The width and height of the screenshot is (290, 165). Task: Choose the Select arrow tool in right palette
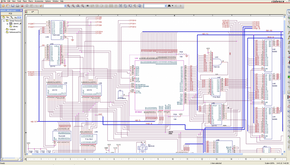[x=288, y=12]
